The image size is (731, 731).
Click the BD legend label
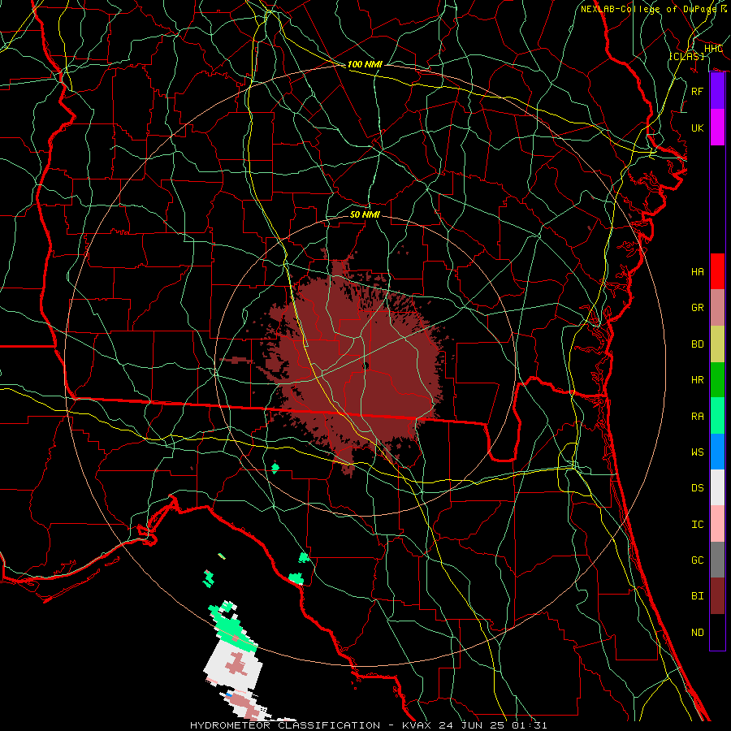(698, 344)
